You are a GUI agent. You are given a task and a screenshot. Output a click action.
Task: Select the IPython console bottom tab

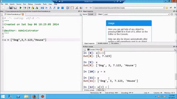[x=89, y=90]
